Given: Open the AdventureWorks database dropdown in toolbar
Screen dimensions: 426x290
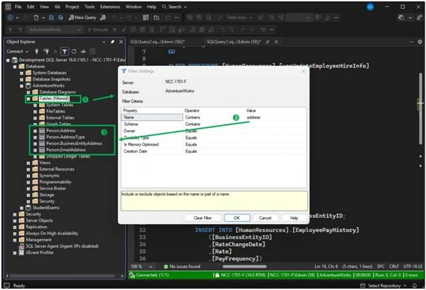Looking at the screenshot, I should tap(55, 30).
